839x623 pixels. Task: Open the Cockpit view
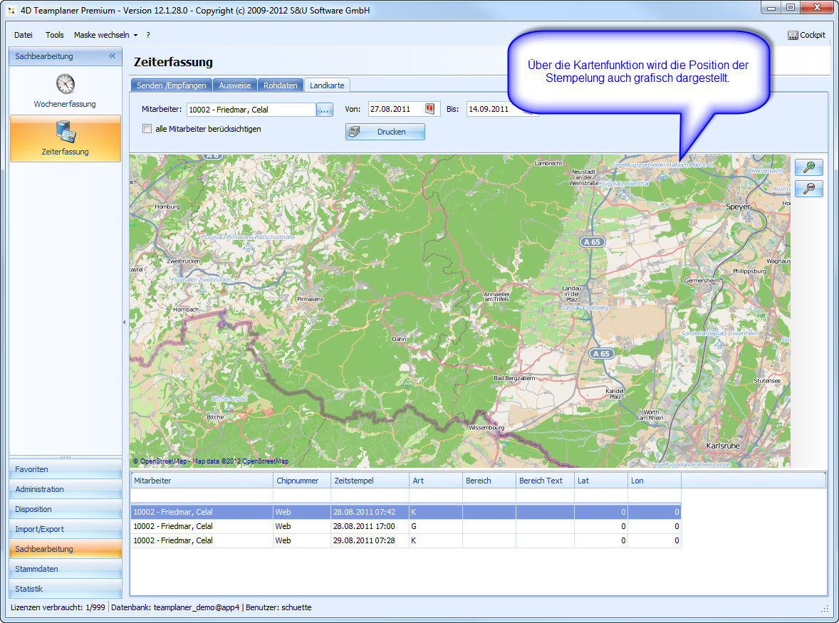[806, 35]
